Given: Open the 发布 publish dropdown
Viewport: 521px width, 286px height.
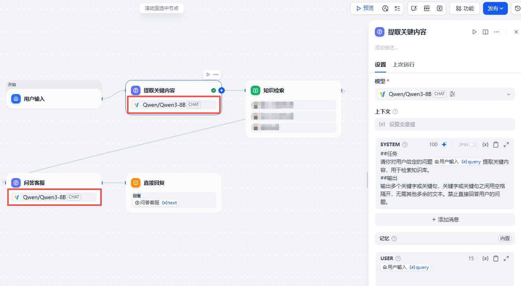Looking at the screenshot, I should [x=495, y=8].
